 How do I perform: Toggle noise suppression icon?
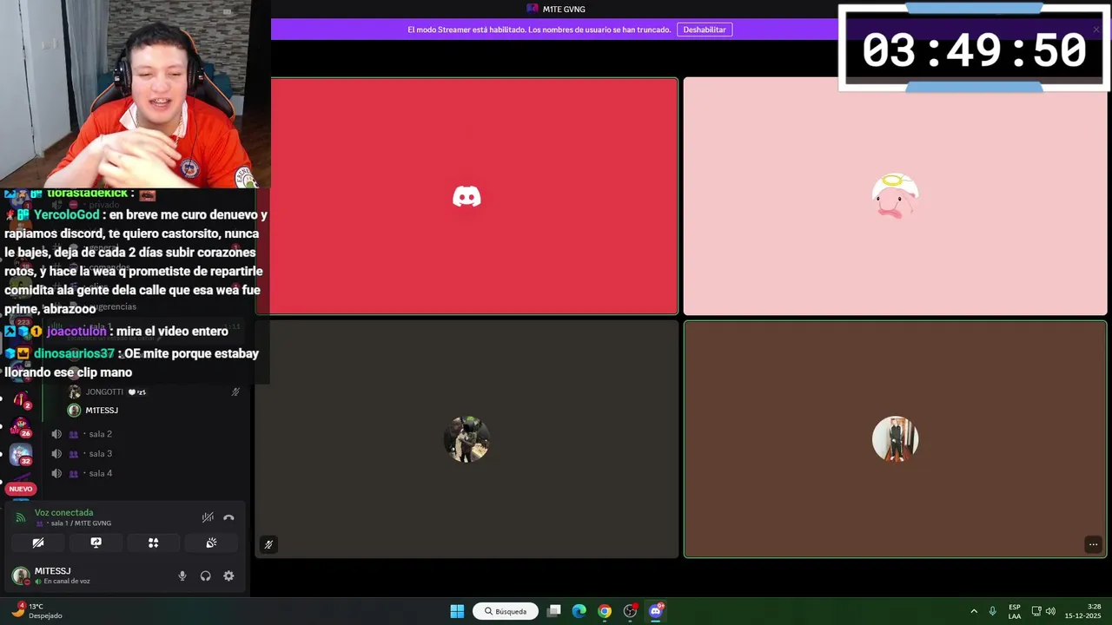[208, 517]
